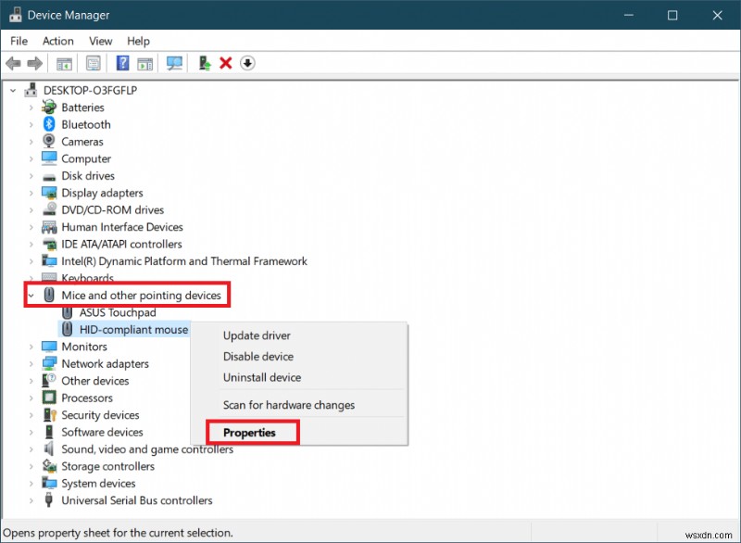Image resolution: width=741 pixels, height=543 pixels.
Task: Click the Human Interface Devices icon
Action: (x=49, y=227)
